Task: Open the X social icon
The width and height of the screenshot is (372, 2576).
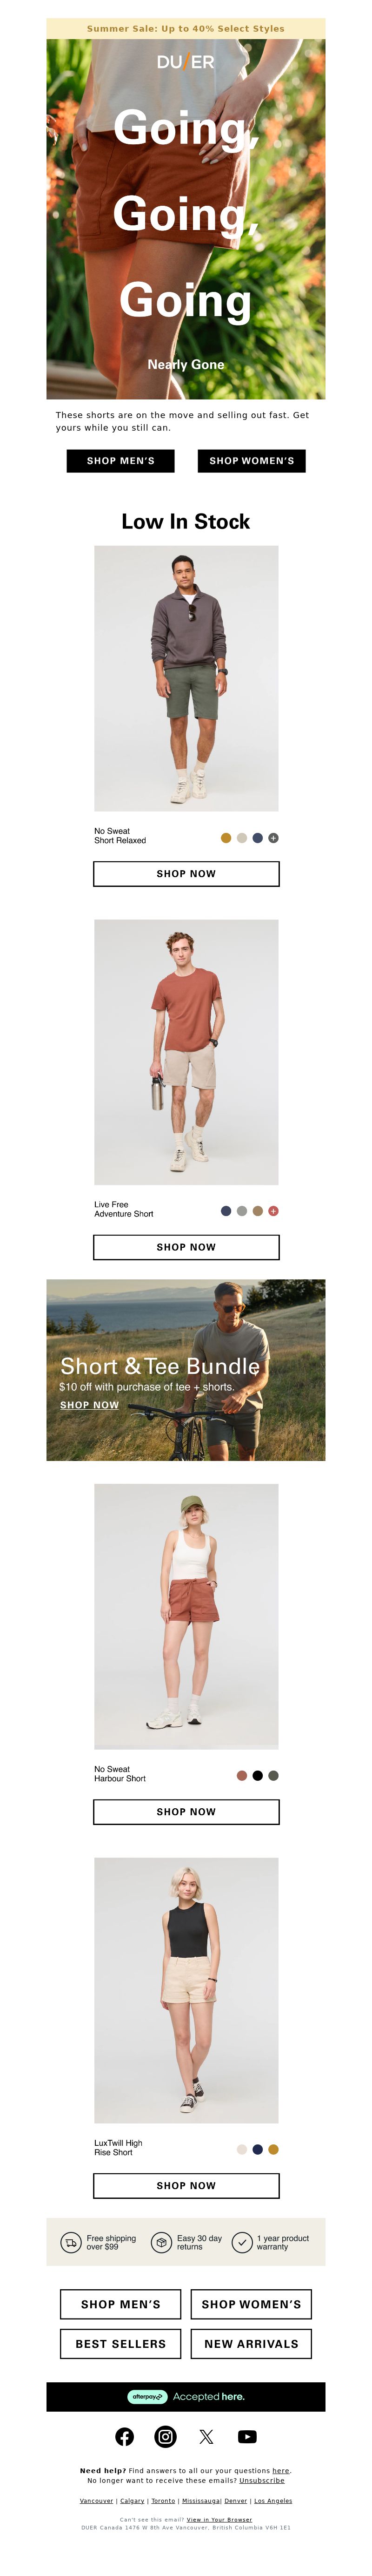Action: [206, 2437]
